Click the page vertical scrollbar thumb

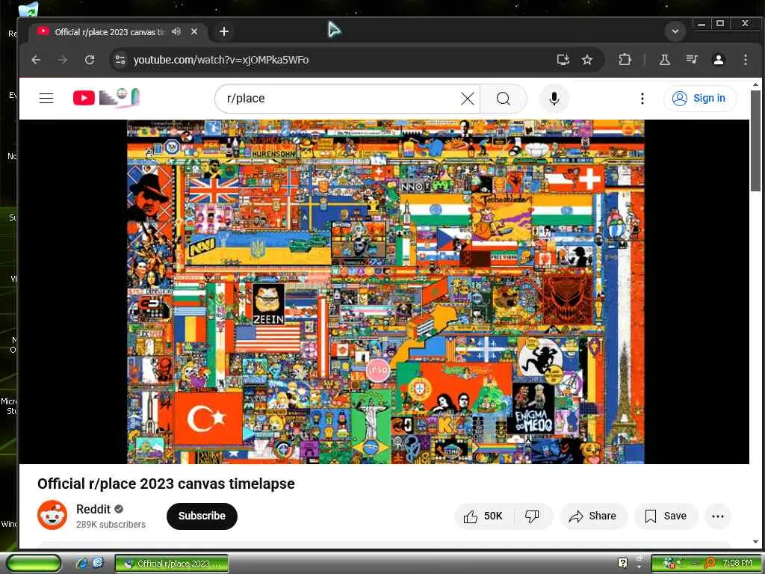755,141
